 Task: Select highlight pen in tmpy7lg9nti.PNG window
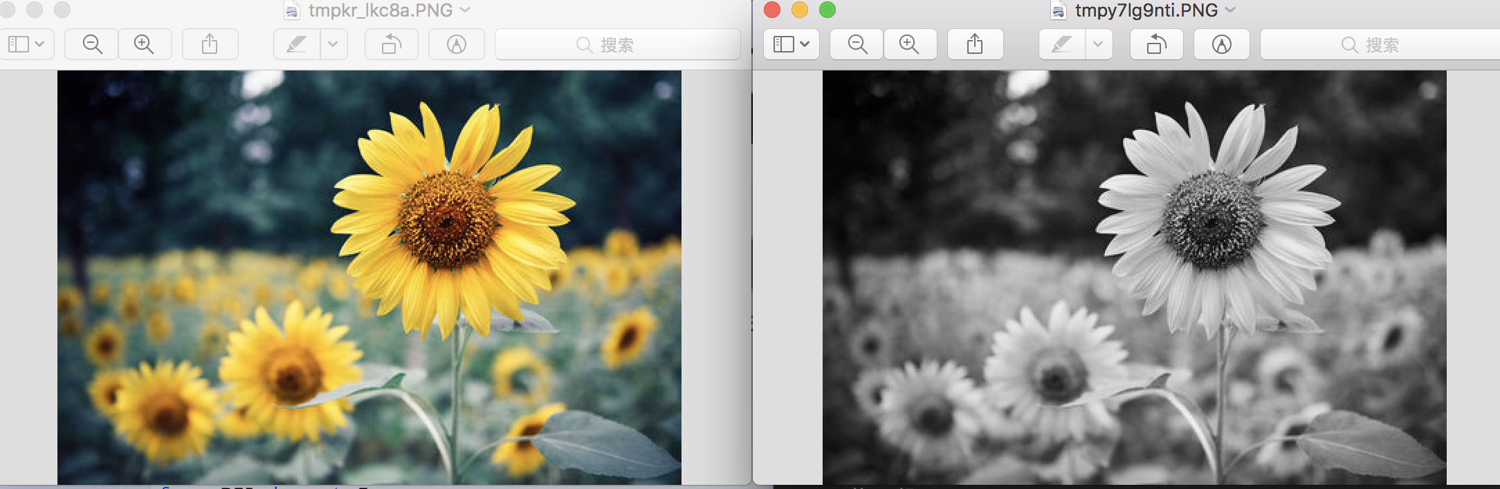pos(1062,44)
